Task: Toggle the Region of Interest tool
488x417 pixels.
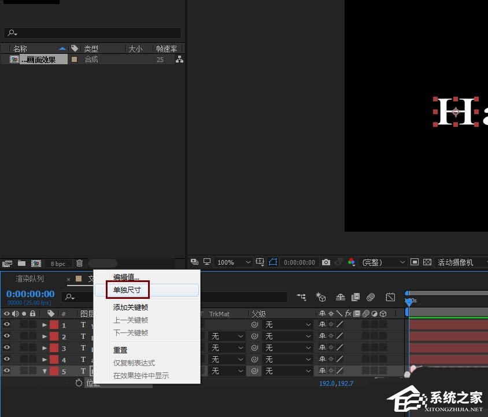Action: (273, 262)
